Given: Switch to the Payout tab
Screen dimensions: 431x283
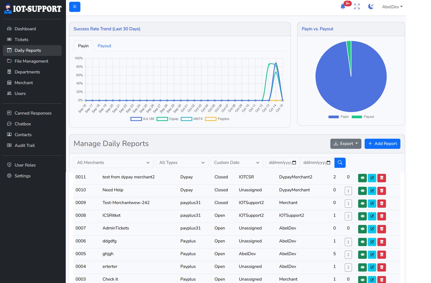Looking at the screenshot, I should 104,46.
